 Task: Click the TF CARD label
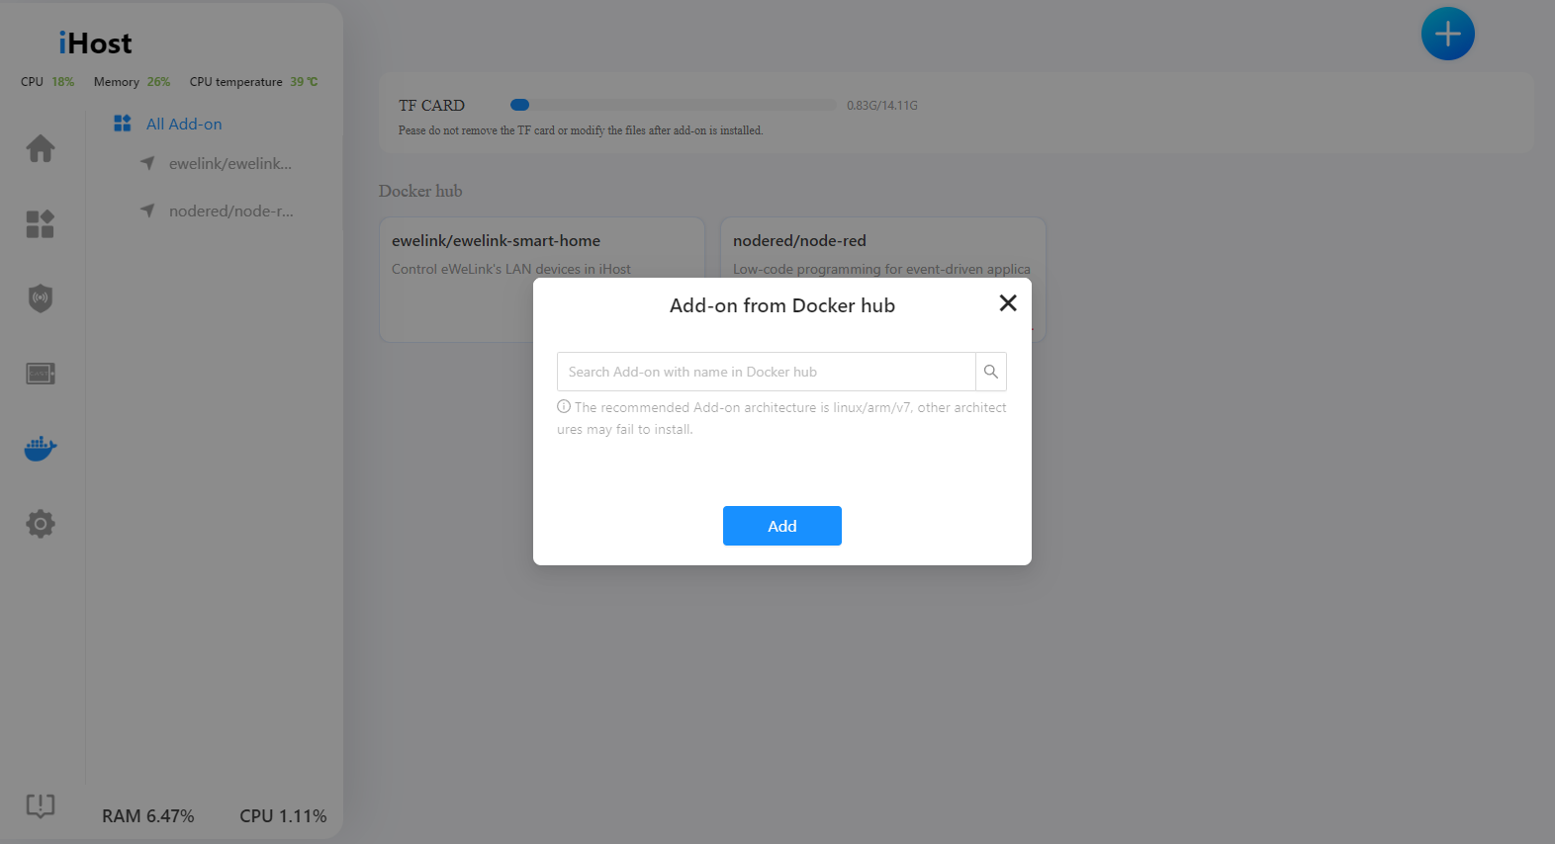[x=431, y=106]
